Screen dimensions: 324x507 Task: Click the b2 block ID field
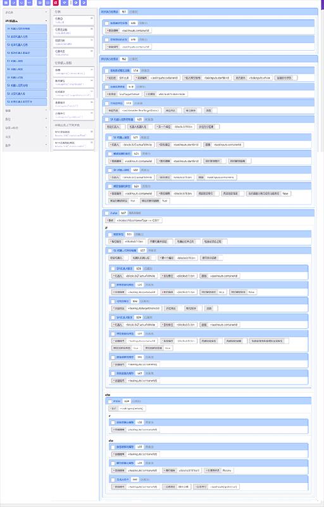coord(124,59)
